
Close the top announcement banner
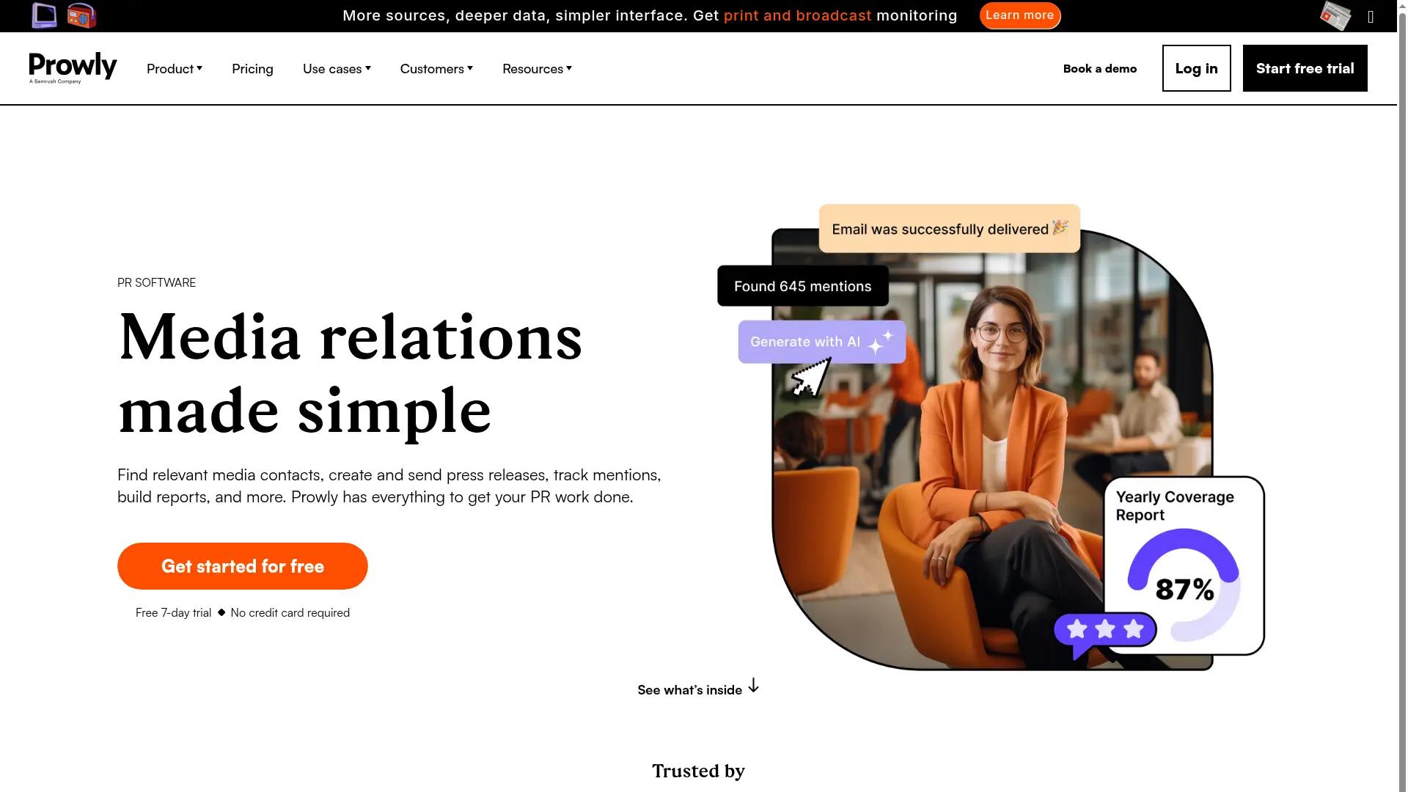pos(1371,17)
